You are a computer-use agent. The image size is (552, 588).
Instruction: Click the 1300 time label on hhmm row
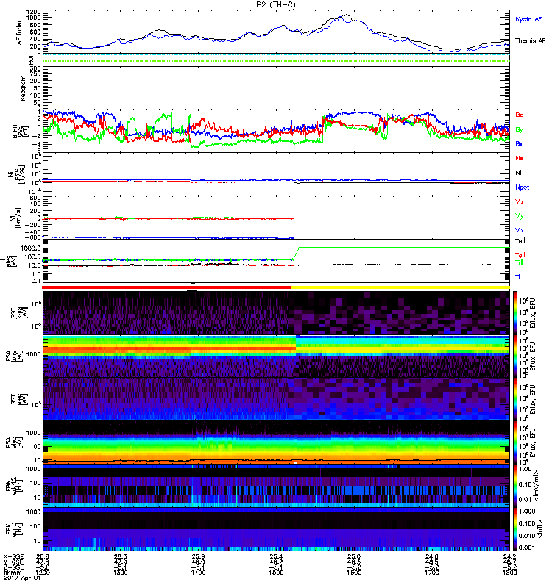click(x=120, y=573)
